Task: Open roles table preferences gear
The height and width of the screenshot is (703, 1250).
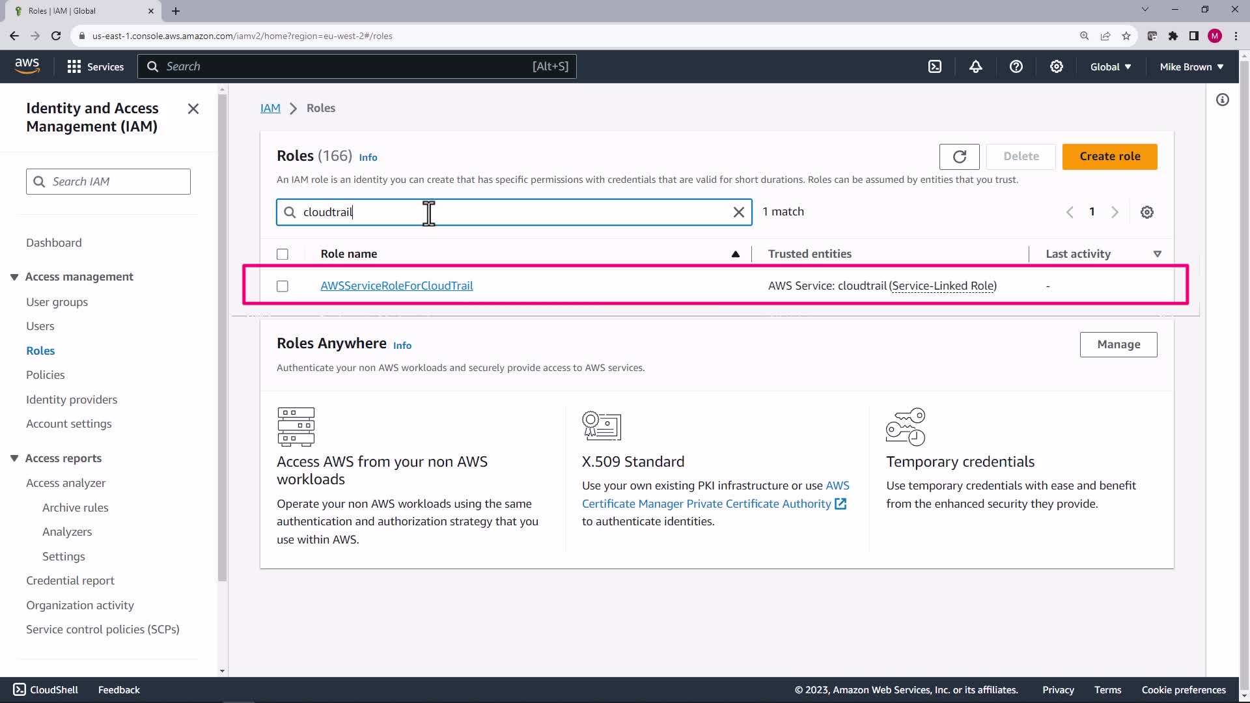Action: coord(1146,212)
